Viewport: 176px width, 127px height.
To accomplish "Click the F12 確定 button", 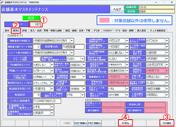I will (x=167, y=123).
